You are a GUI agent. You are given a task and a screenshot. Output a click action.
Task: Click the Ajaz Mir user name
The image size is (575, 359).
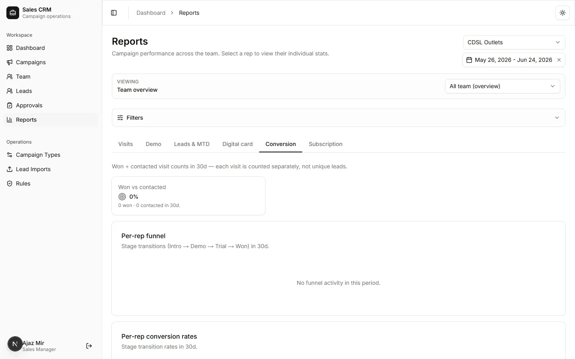33,343
